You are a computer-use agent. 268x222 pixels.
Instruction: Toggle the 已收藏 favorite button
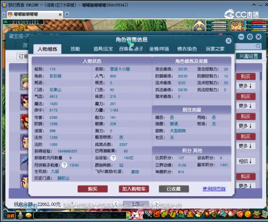(x=174, y=189)
